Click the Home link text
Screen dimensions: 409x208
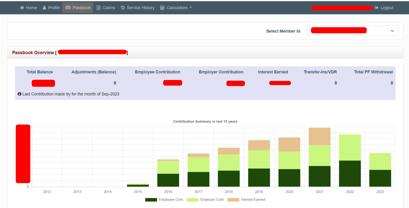point(31,8)
